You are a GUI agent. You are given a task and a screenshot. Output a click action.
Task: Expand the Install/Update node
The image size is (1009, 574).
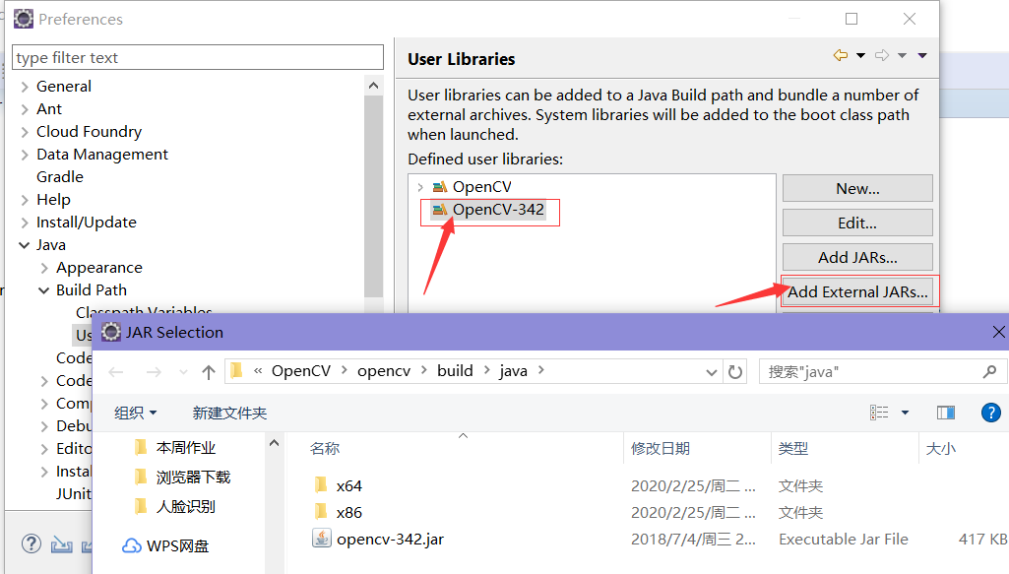tap(25, 223)
